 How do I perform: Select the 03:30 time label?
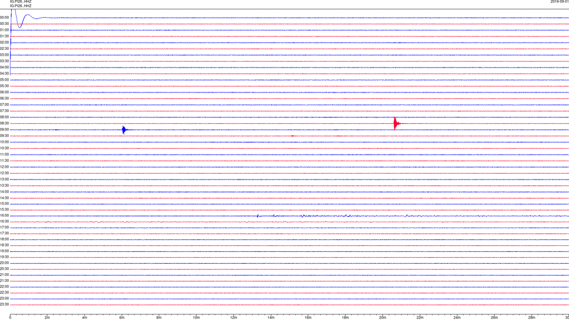tap(4, 61)
